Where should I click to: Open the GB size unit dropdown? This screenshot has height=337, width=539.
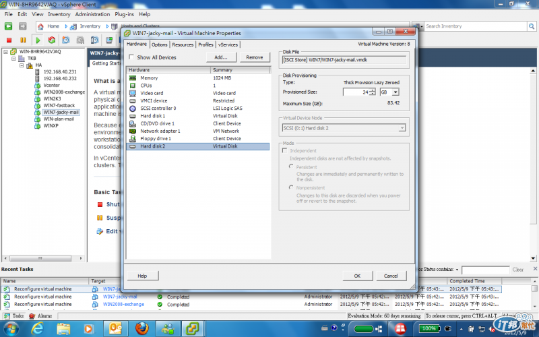tap(395, 92)
